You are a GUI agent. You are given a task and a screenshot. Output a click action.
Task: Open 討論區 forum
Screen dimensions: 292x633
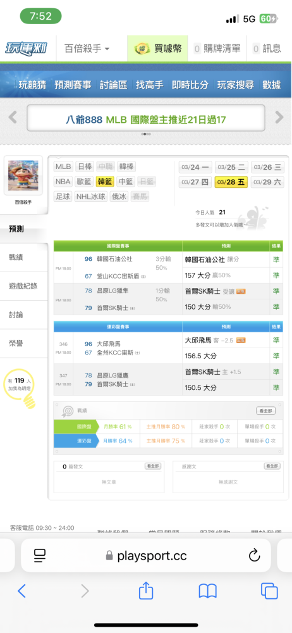tap(113, 85)
